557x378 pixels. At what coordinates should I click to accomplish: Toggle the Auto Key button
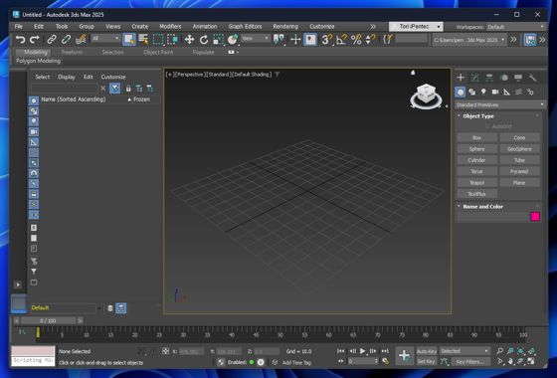click(x=427, y=351)
